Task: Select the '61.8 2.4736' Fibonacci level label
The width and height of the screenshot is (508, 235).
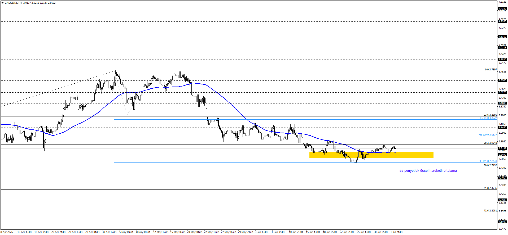Action: (x=490, y=188)
